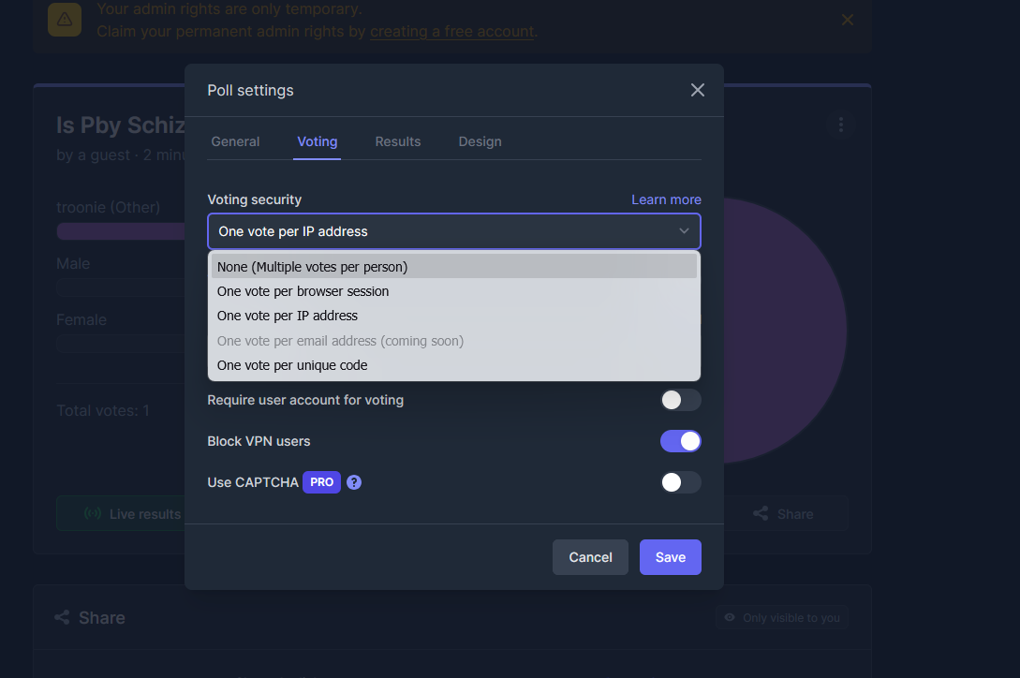This screenshot has width=1020, height=678.
Task: Dismiss the temporary admin rights banner
Action: 847,20
